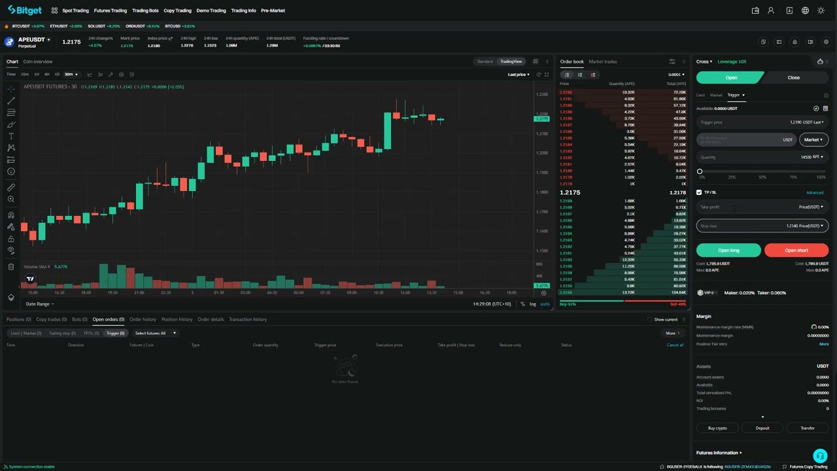
Task: Open the APEUSDT pair selector dropdown
Action: [x=34, y=40]
